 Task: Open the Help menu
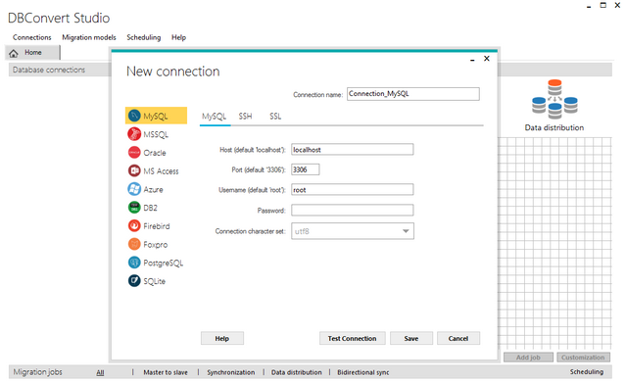click(179, 37)
